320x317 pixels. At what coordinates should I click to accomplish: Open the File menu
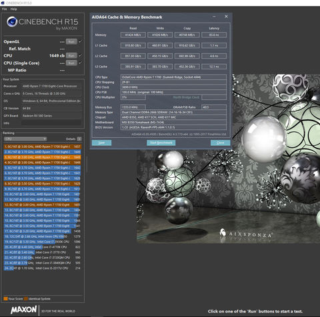point(4,9)
